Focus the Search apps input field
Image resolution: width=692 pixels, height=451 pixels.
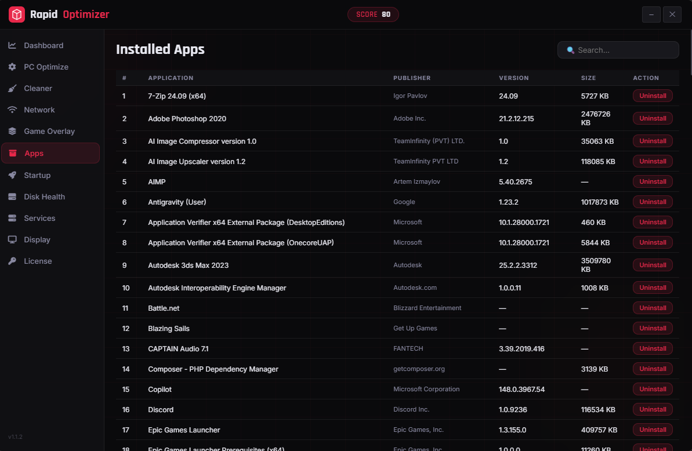(618, 50)
